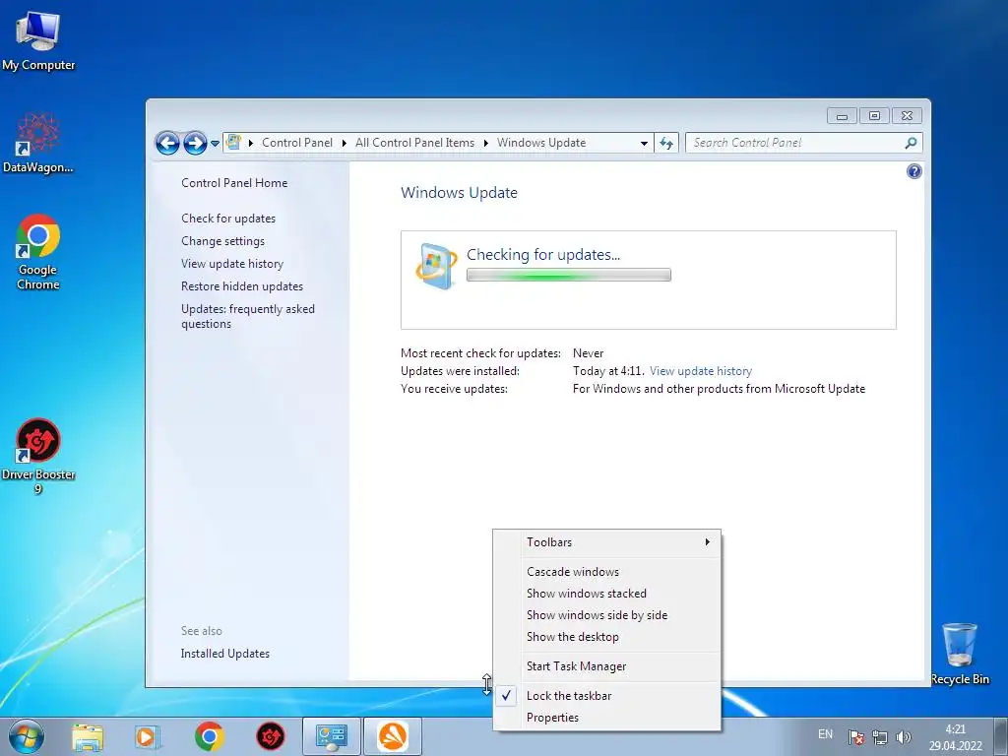
Task: Click Check for updates in the sidebar
Action: point(228,218)
